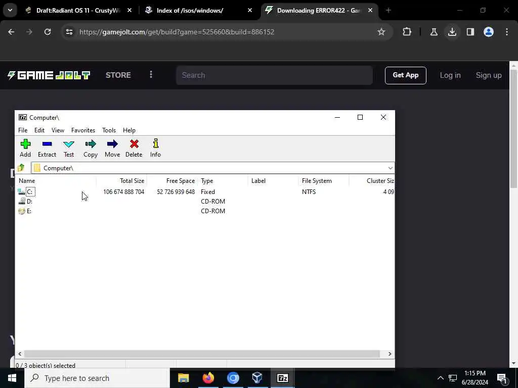
Task: Open the File menu in 7-Zip
Action: pyautogui.click(x=23, y=130)
